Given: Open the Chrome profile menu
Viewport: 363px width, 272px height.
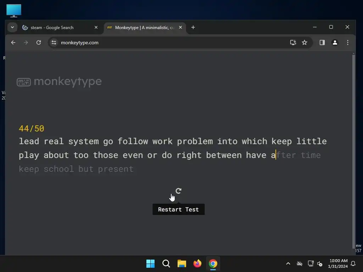Looking at the screenshot, I should click(335, 42).
